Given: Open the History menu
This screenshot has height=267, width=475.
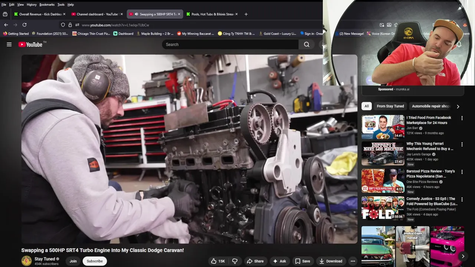Looking at the screenshot, I should (x=32, y=4).
